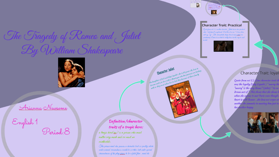Click the name 'Arianna Newsome'
The image size is (279, 157).
point(43,108)
